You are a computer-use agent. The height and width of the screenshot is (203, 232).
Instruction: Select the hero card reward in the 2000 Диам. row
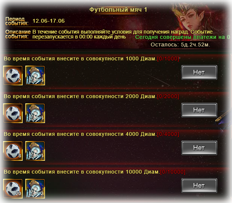[35, 113]
